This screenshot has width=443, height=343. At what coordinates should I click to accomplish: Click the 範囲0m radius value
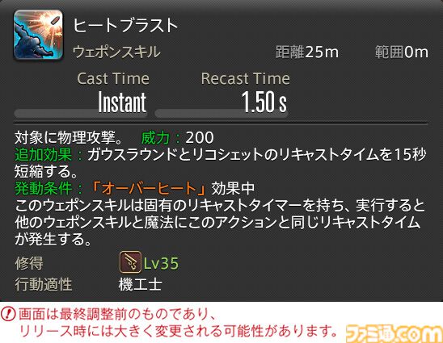pyautogui.click(x=402, y=52)
